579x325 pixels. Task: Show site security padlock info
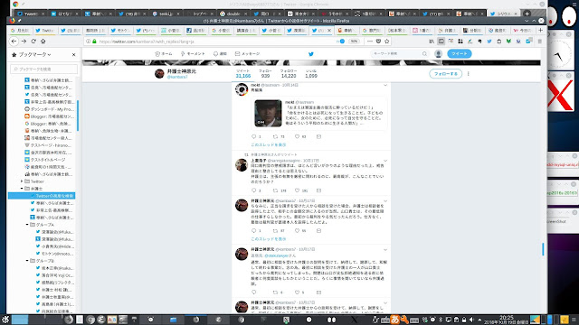click(94, 42)
